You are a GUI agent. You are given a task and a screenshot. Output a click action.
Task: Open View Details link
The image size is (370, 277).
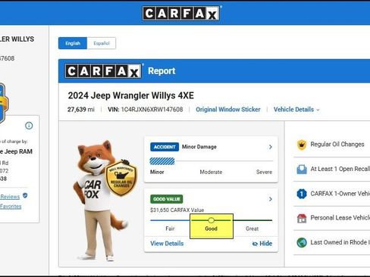point(167,244)
